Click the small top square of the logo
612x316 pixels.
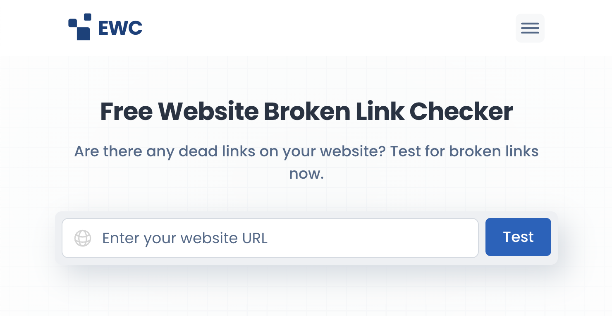point(87,17)
